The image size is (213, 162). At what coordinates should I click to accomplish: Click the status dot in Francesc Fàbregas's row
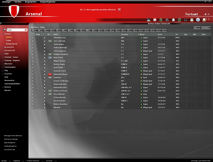click(44, 81)
